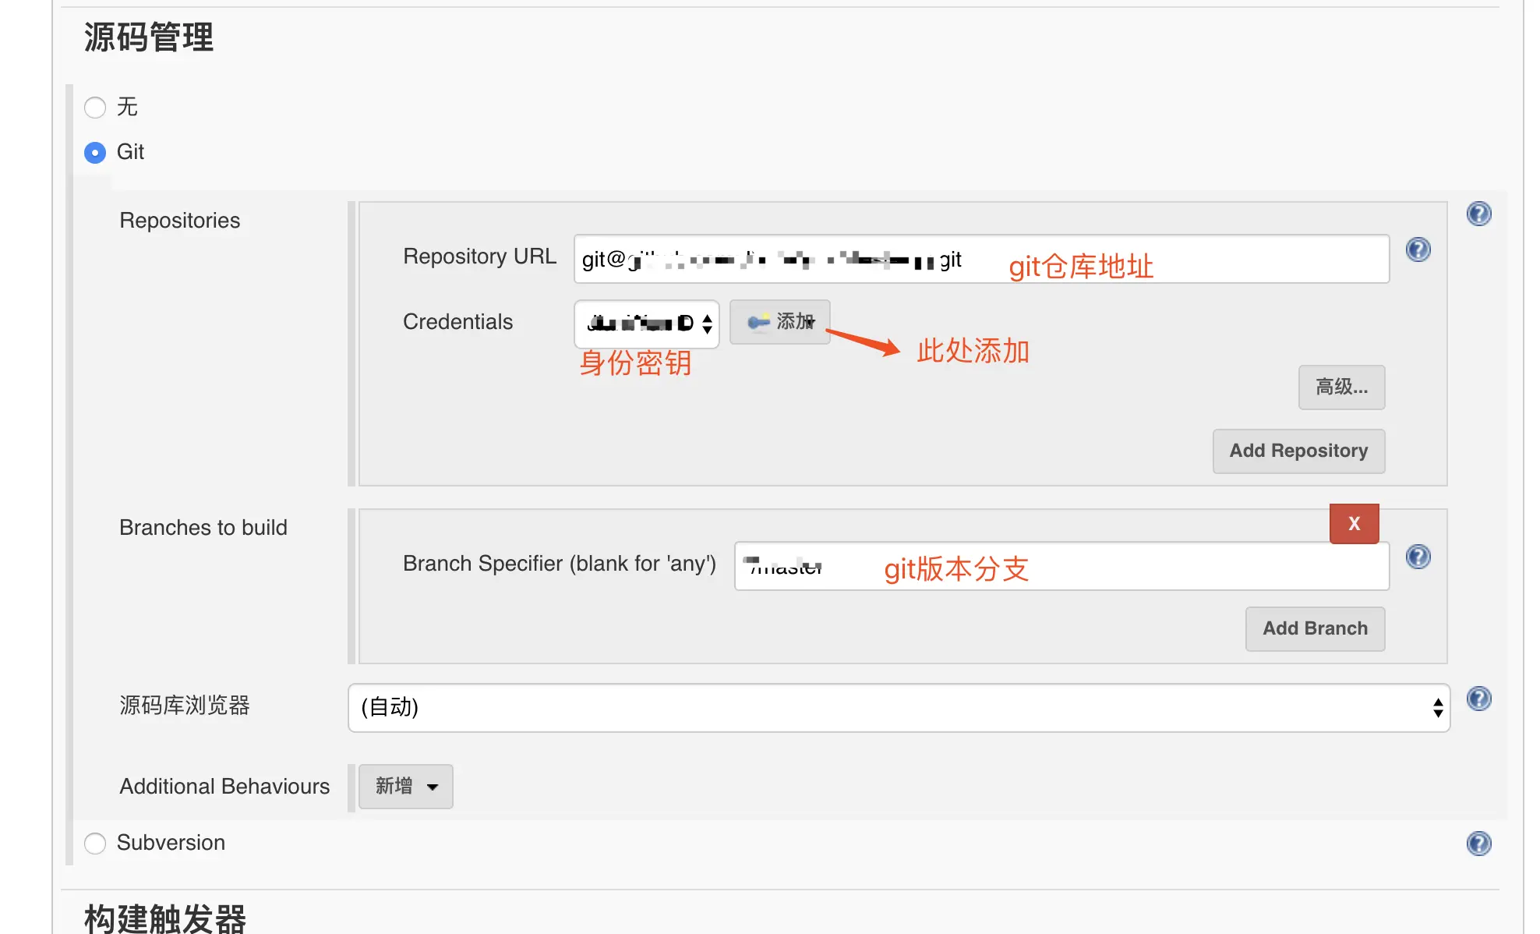Open help icon for Branch Specifier

click(x=1418, y=557)
